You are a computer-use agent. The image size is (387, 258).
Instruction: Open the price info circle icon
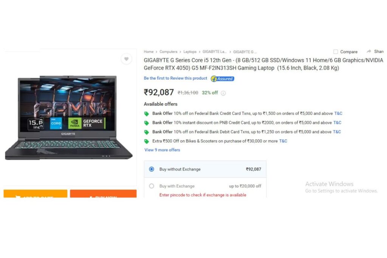click(x=223, y=93)
